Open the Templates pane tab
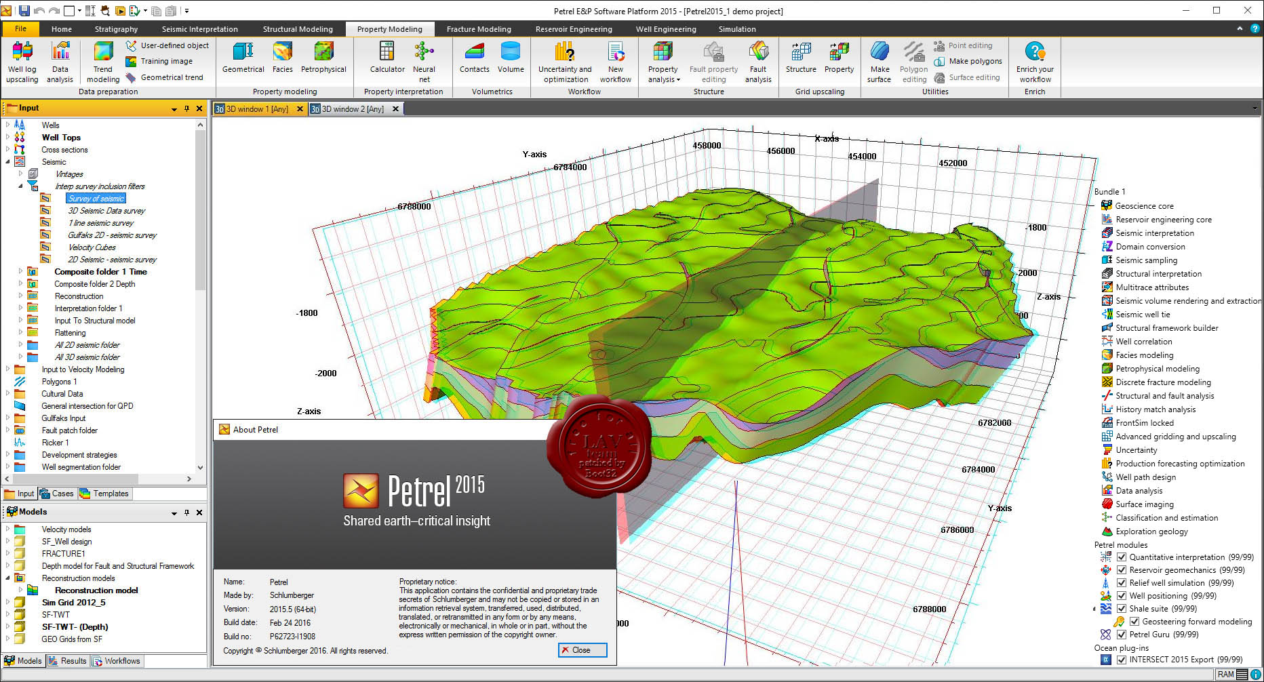Viewport: 1264px width, 682px height. [104, 494]
